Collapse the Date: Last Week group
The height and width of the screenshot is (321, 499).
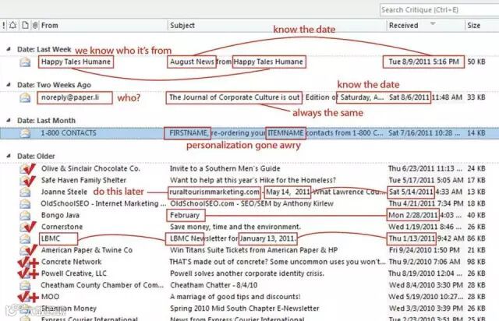click(x=9, y=49)
